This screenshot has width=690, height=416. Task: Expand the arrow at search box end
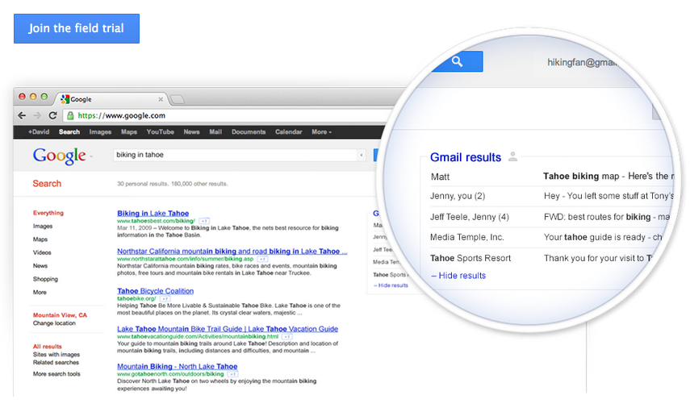point(362,155)
